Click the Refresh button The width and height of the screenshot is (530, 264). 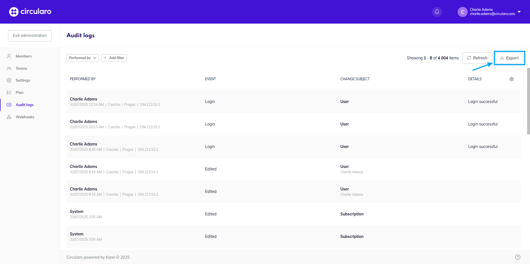[477, 58]
